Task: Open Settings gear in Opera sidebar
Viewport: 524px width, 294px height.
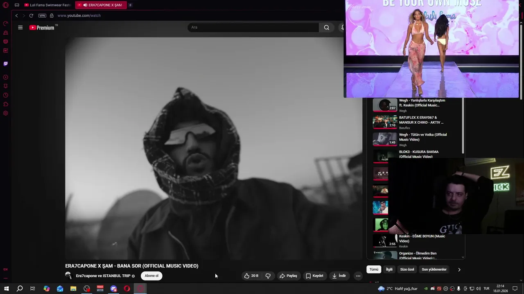Action: 6,113
